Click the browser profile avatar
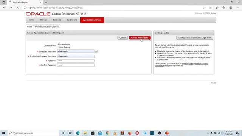242x136 pixels. click(231, 8)
